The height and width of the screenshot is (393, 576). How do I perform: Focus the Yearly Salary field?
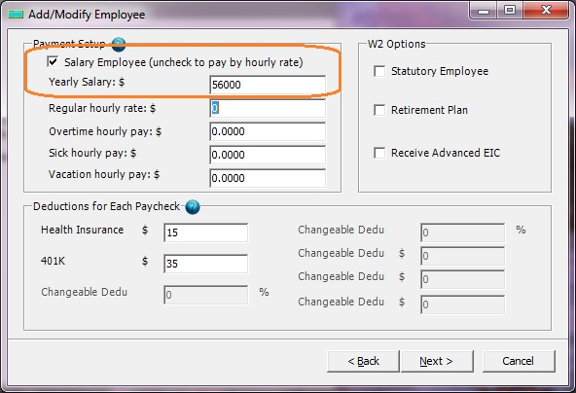pos(268,85)
